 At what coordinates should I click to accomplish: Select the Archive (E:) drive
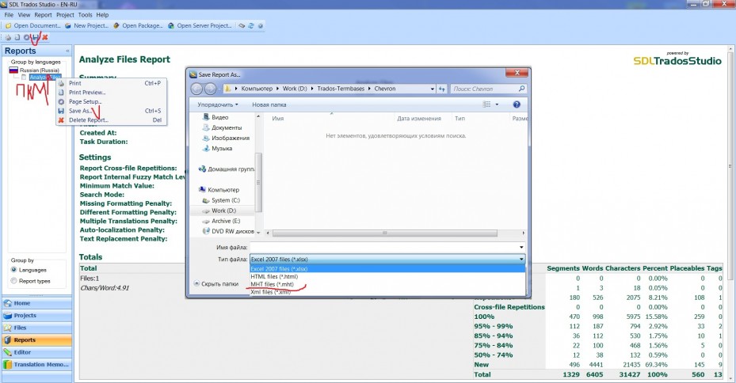[x=221, y=221]
